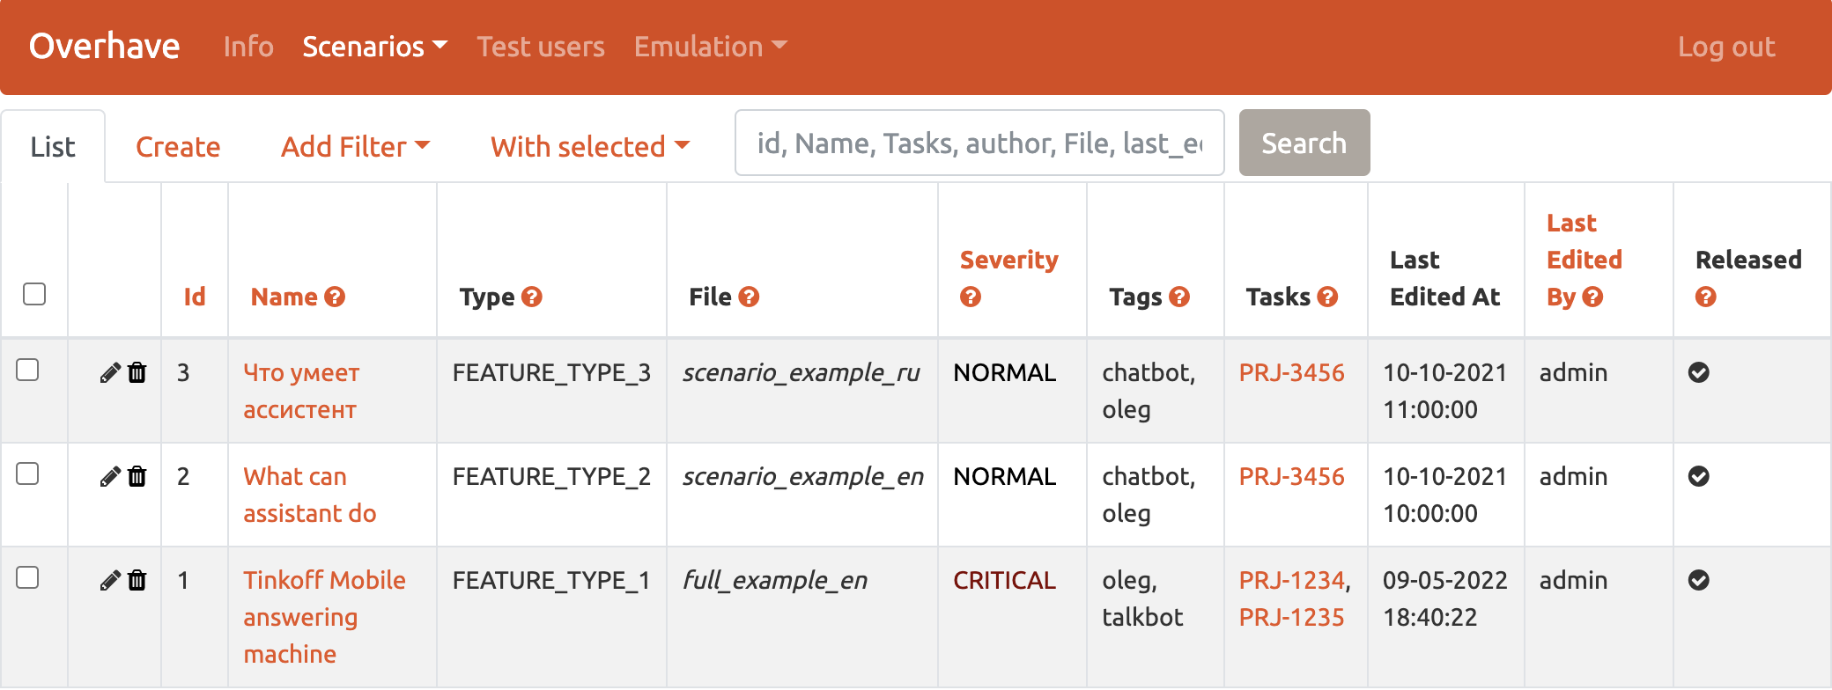Click timestamp '09-05-2022 18:40:22'
1832x690 pixels.
(1444, 598)
